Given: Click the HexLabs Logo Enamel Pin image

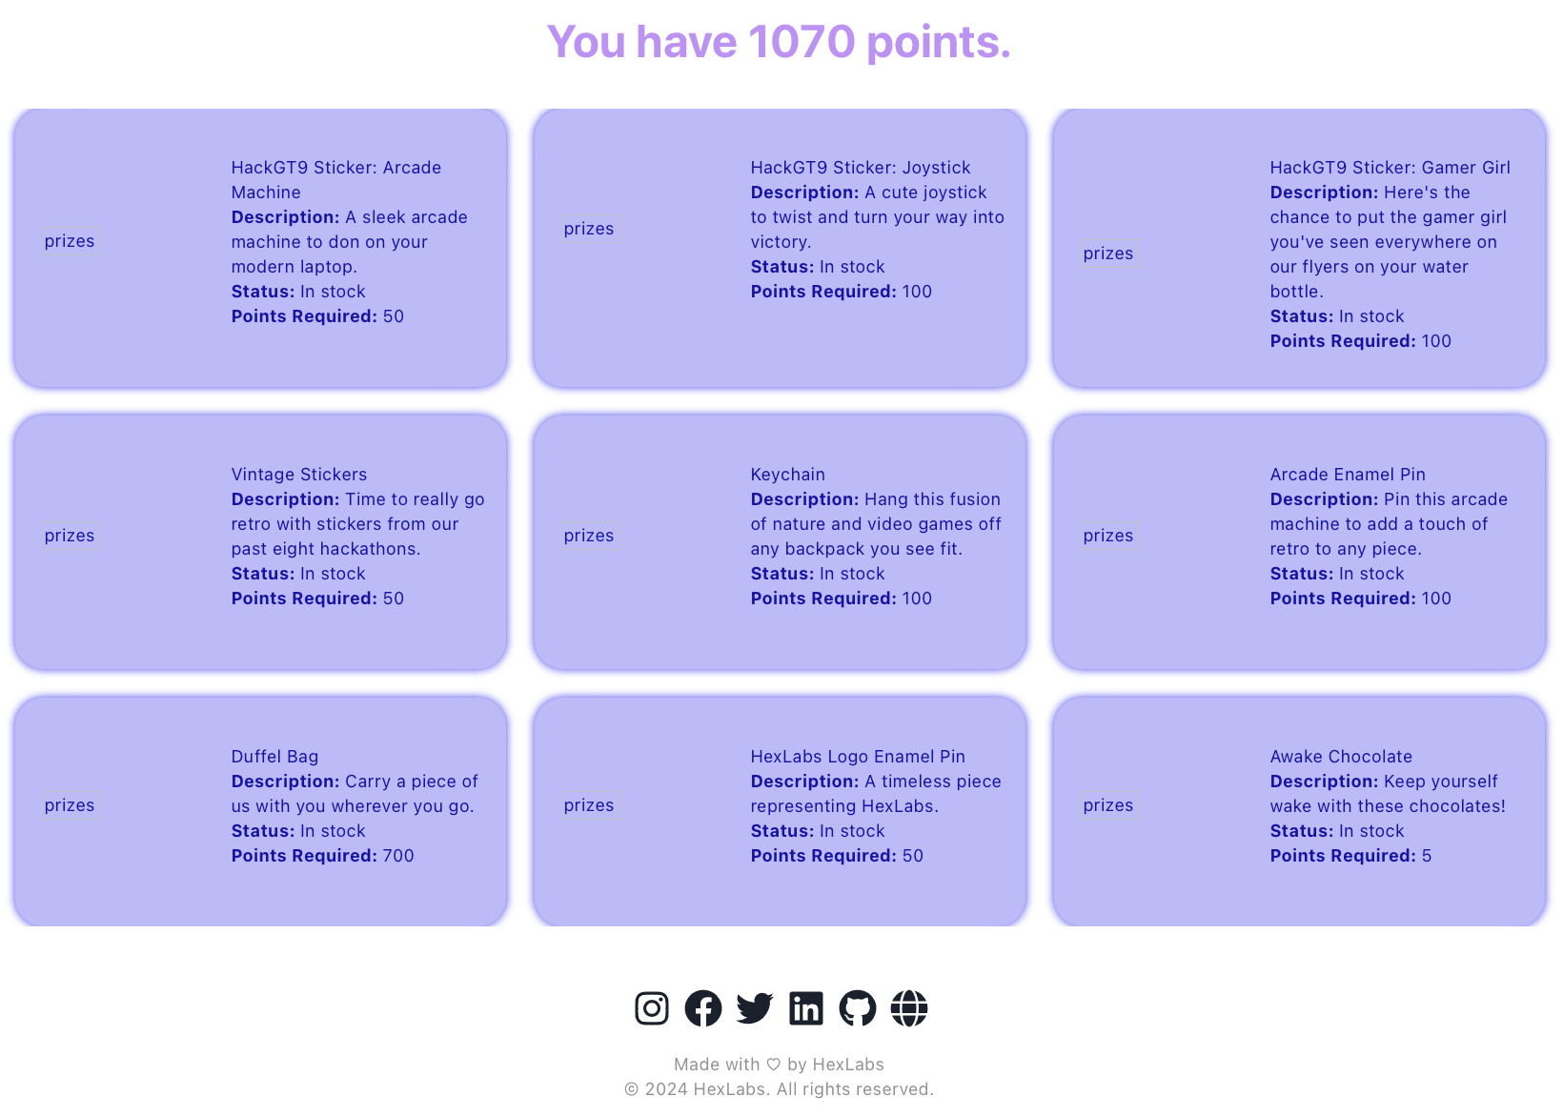Looking at the screenshot, I should (590, 805).
